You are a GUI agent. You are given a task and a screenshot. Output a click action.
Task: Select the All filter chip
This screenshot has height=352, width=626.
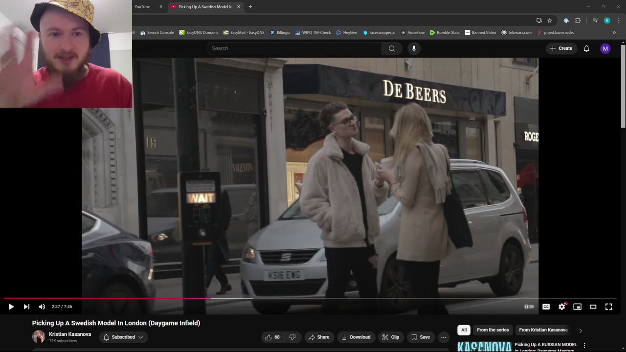point(464,330)
